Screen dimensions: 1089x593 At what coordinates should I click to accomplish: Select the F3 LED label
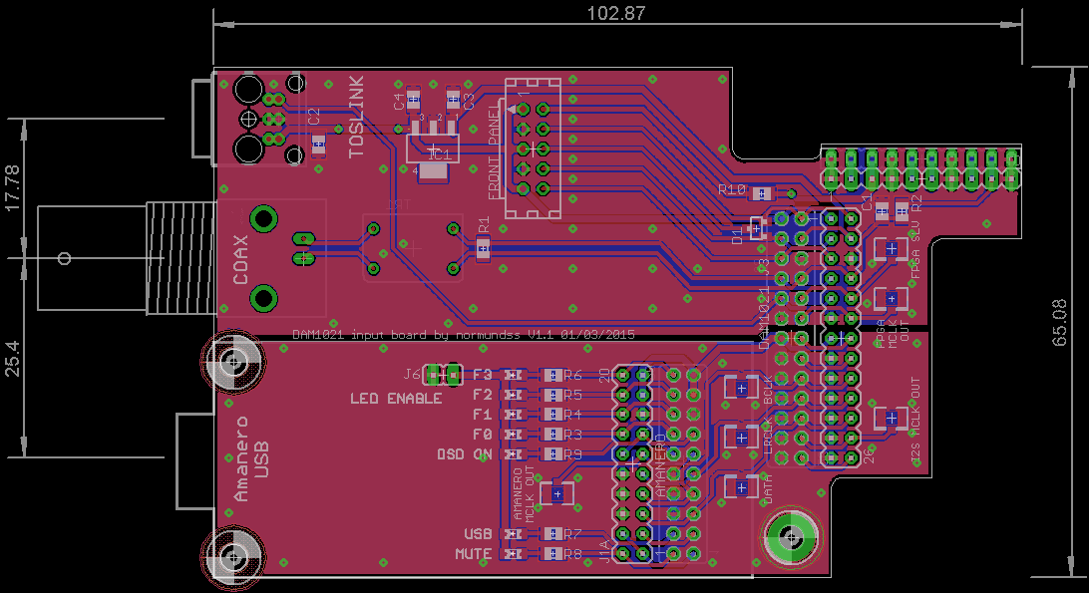482,375
